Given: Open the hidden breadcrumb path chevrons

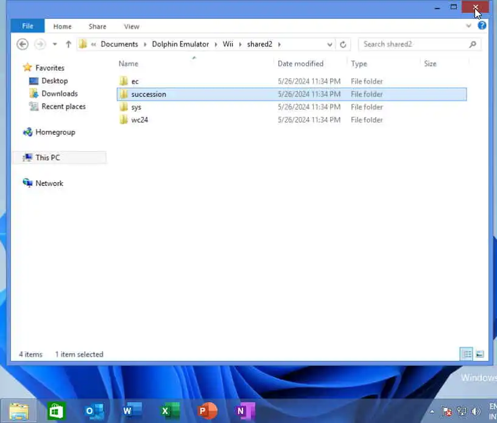Looking at the screenshot, I should pos(94,44).
